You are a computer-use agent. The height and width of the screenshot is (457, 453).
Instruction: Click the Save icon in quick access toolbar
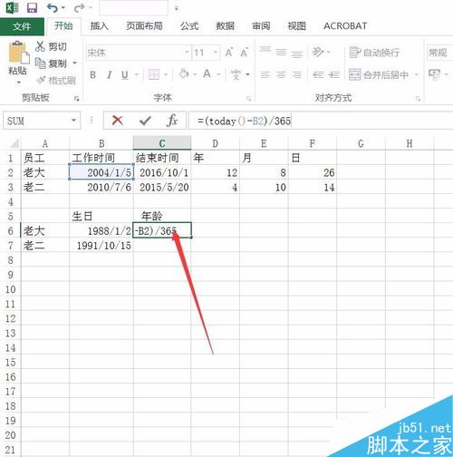pyautogui.click(x=32, y=8)
